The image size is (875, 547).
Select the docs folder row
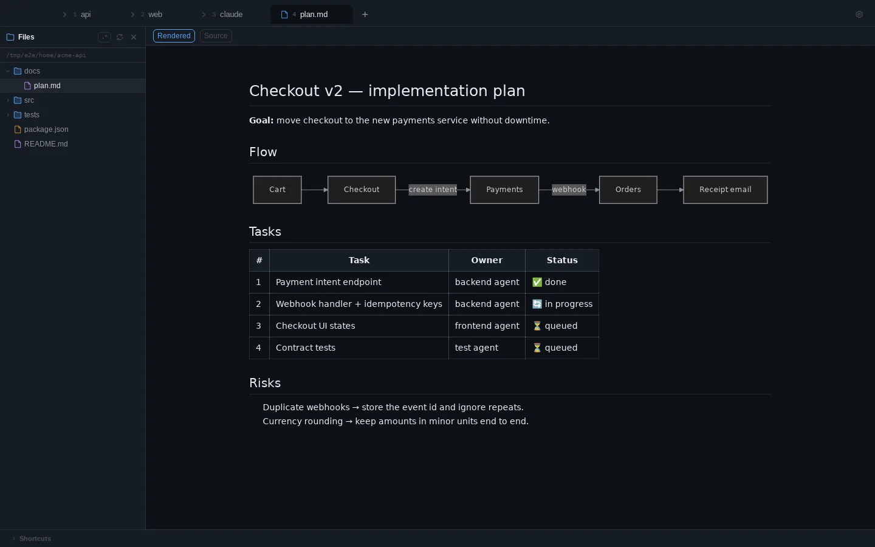click(72, 71)
